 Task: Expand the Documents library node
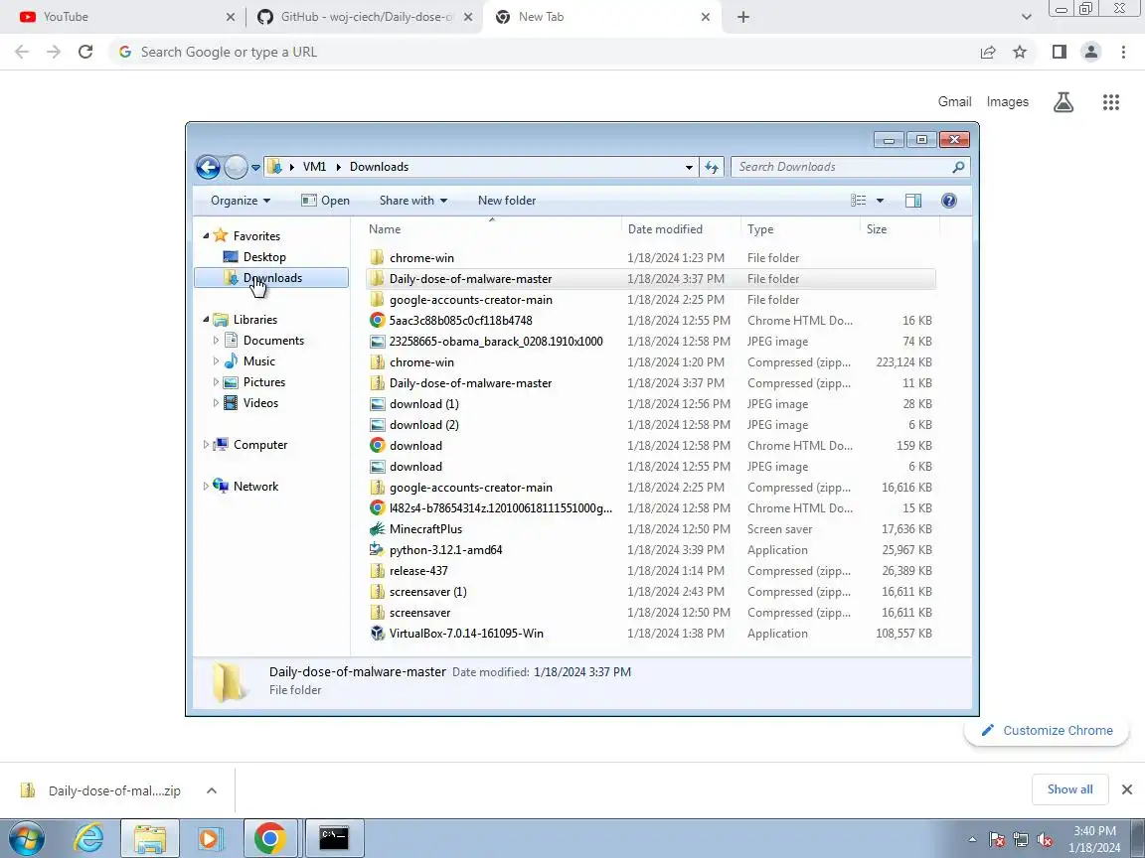click(216, 340)
